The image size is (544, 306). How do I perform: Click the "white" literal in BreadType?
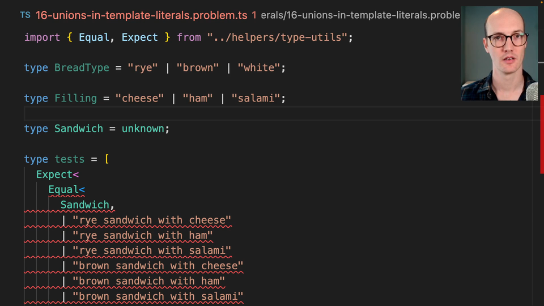pyautogui.click(x=258, y=68)
